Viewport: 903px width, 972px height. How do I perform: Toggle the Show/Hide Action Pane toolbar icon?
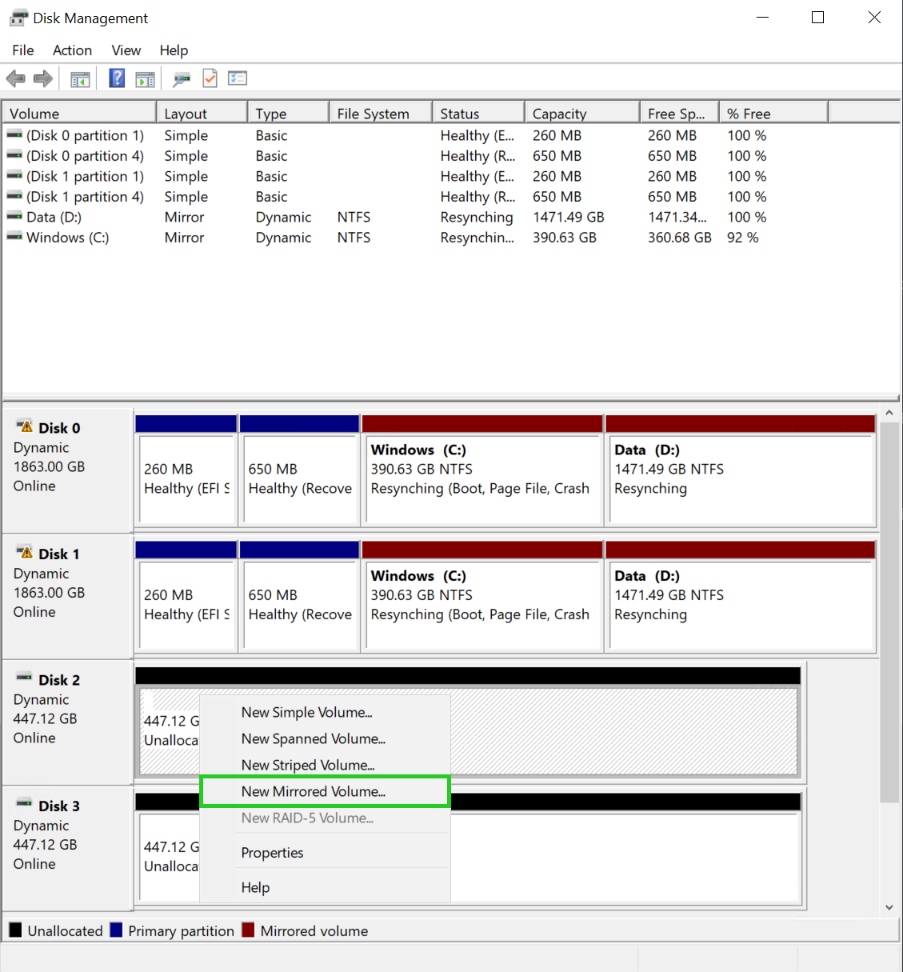click(x=145, y=78)
